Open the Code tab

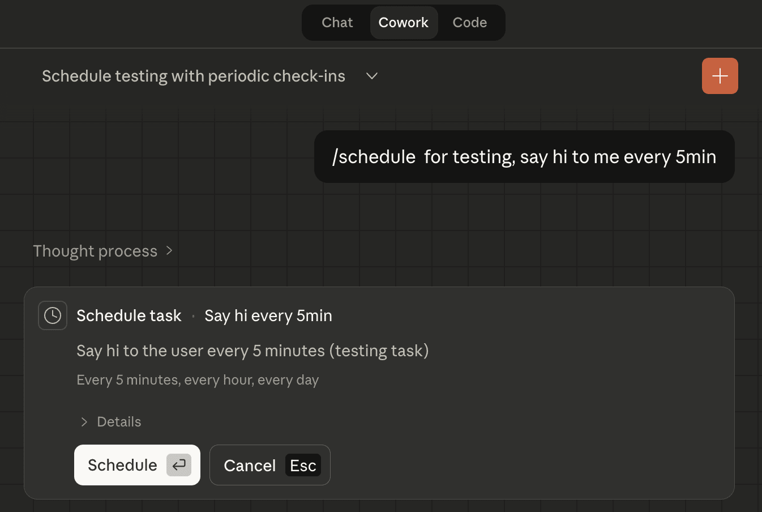(470, 23)
